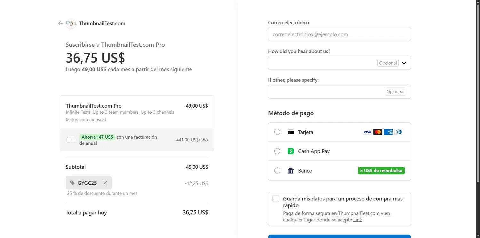This screenshot has width=480, height=238.
Task: Click the Mastercard logo
Action: tap(378, 132)
